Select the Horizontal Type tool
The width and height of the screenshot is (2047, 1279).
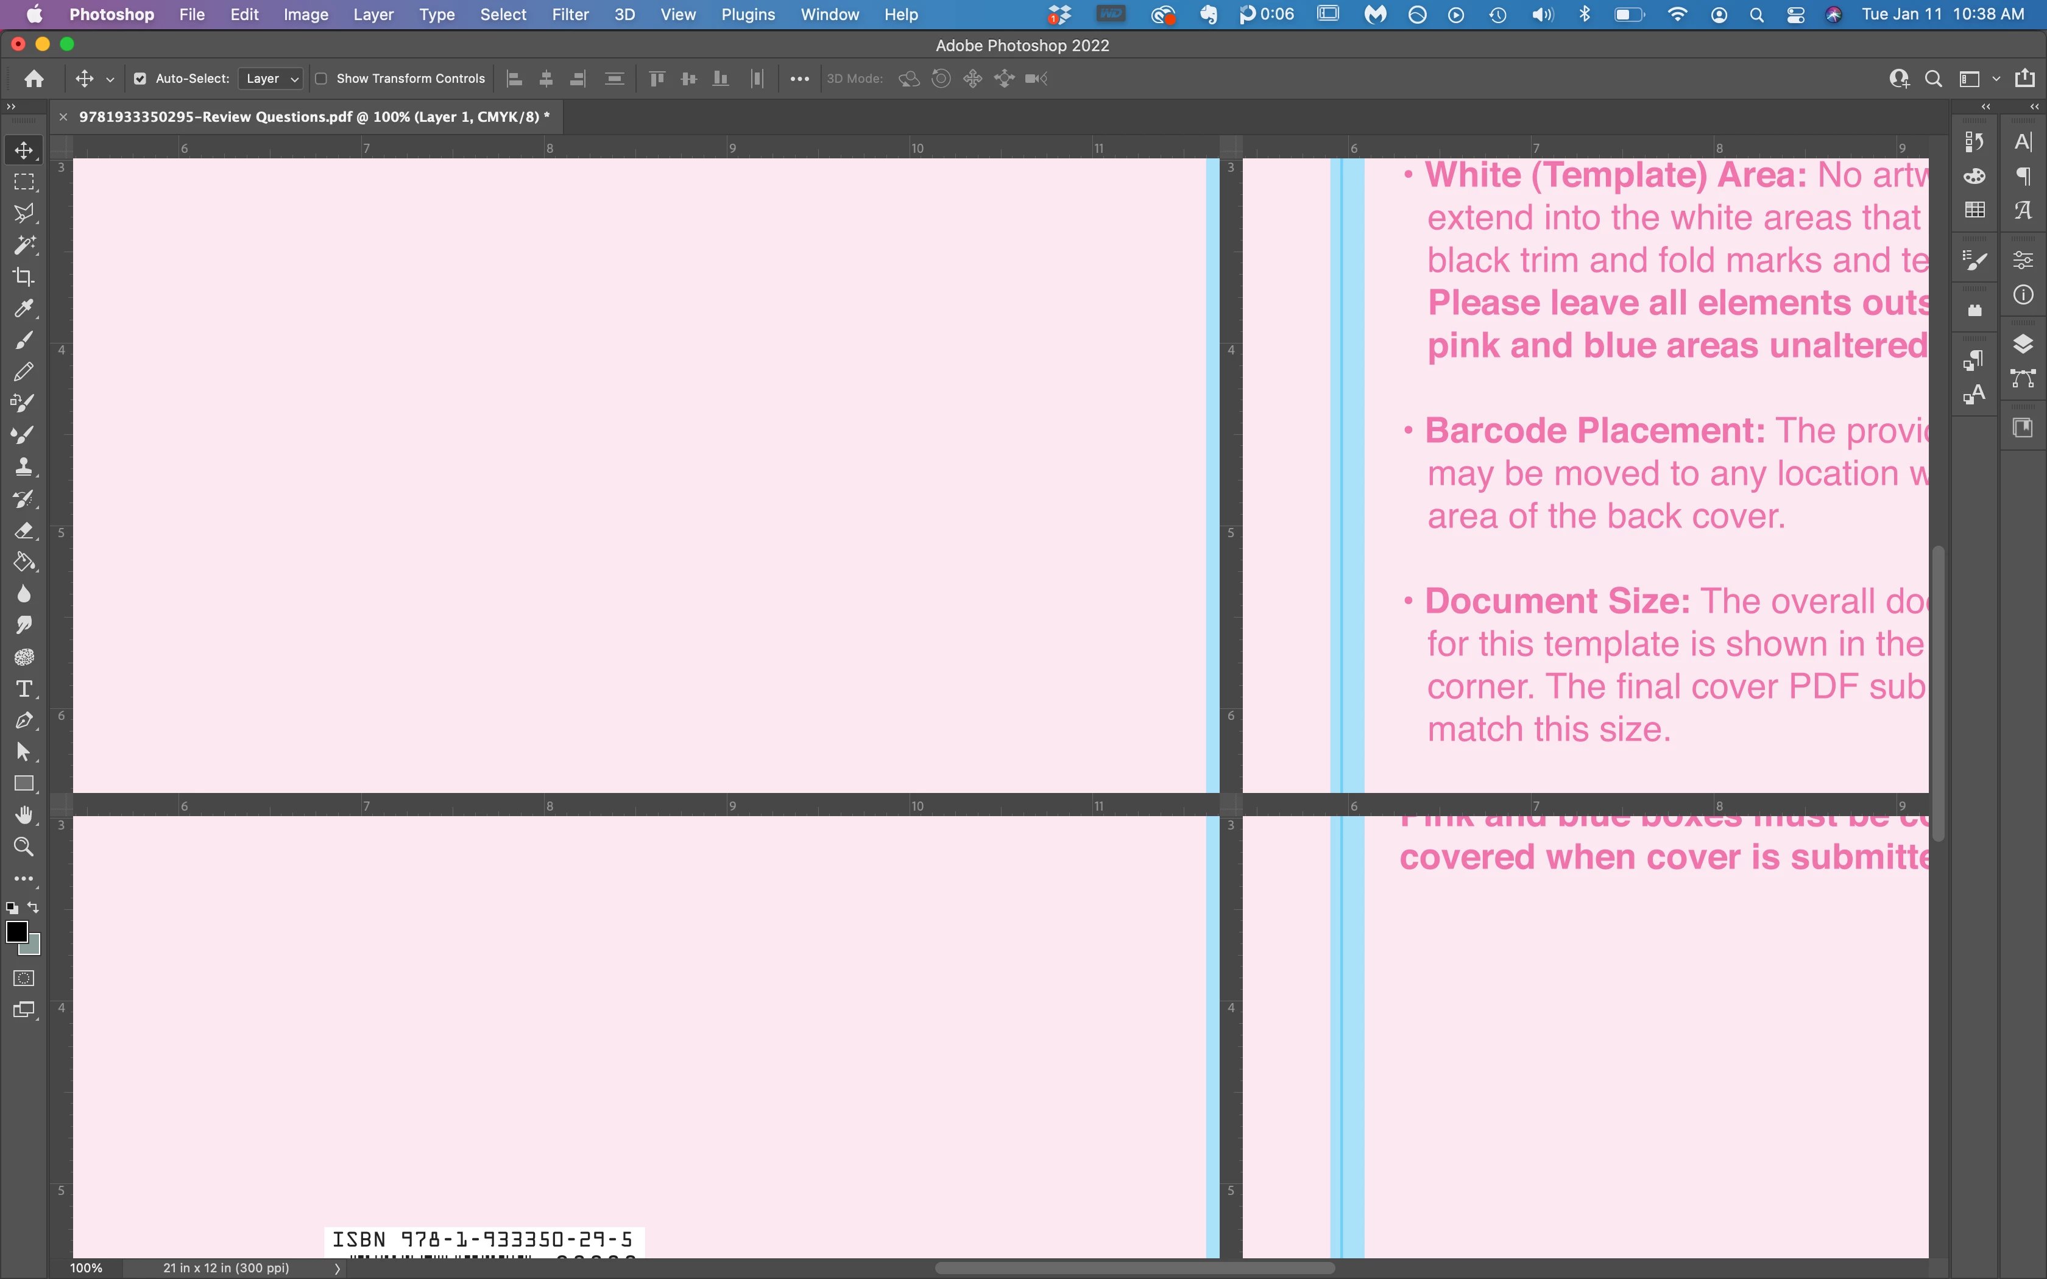pos(24,689)
